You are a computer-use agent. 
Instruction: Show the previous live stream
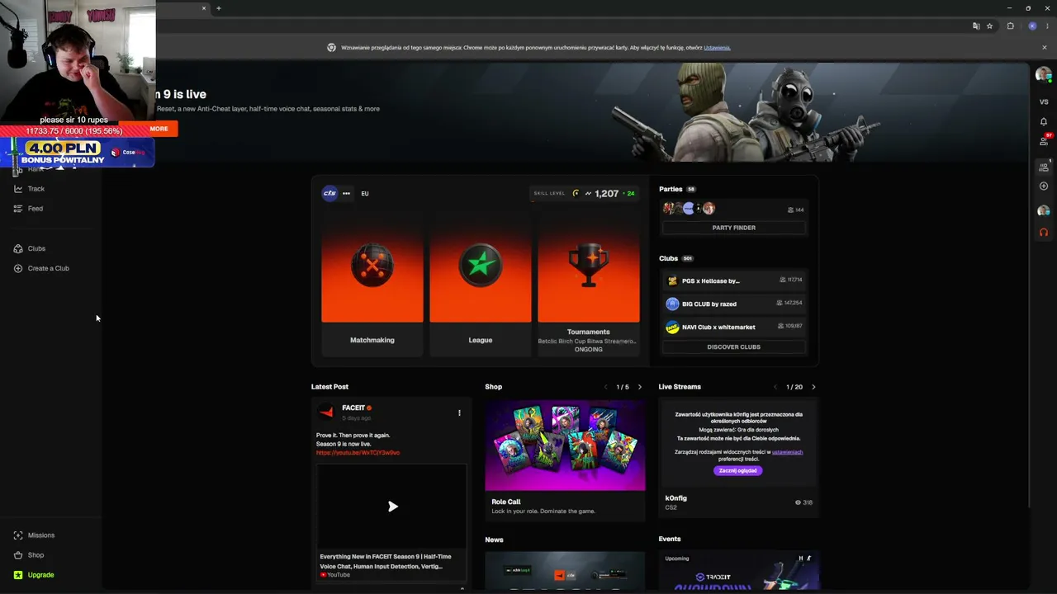[775, 387]
